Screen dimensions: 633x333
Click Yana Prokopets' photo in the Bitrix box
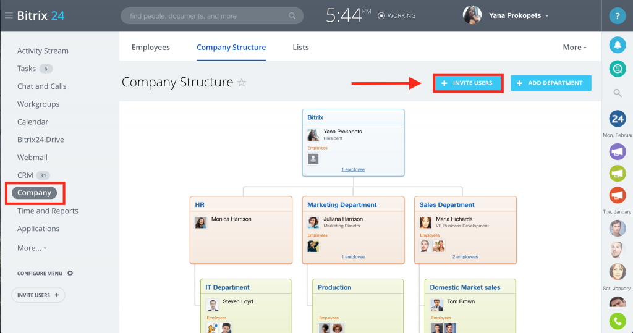click(x=313, y=135)
